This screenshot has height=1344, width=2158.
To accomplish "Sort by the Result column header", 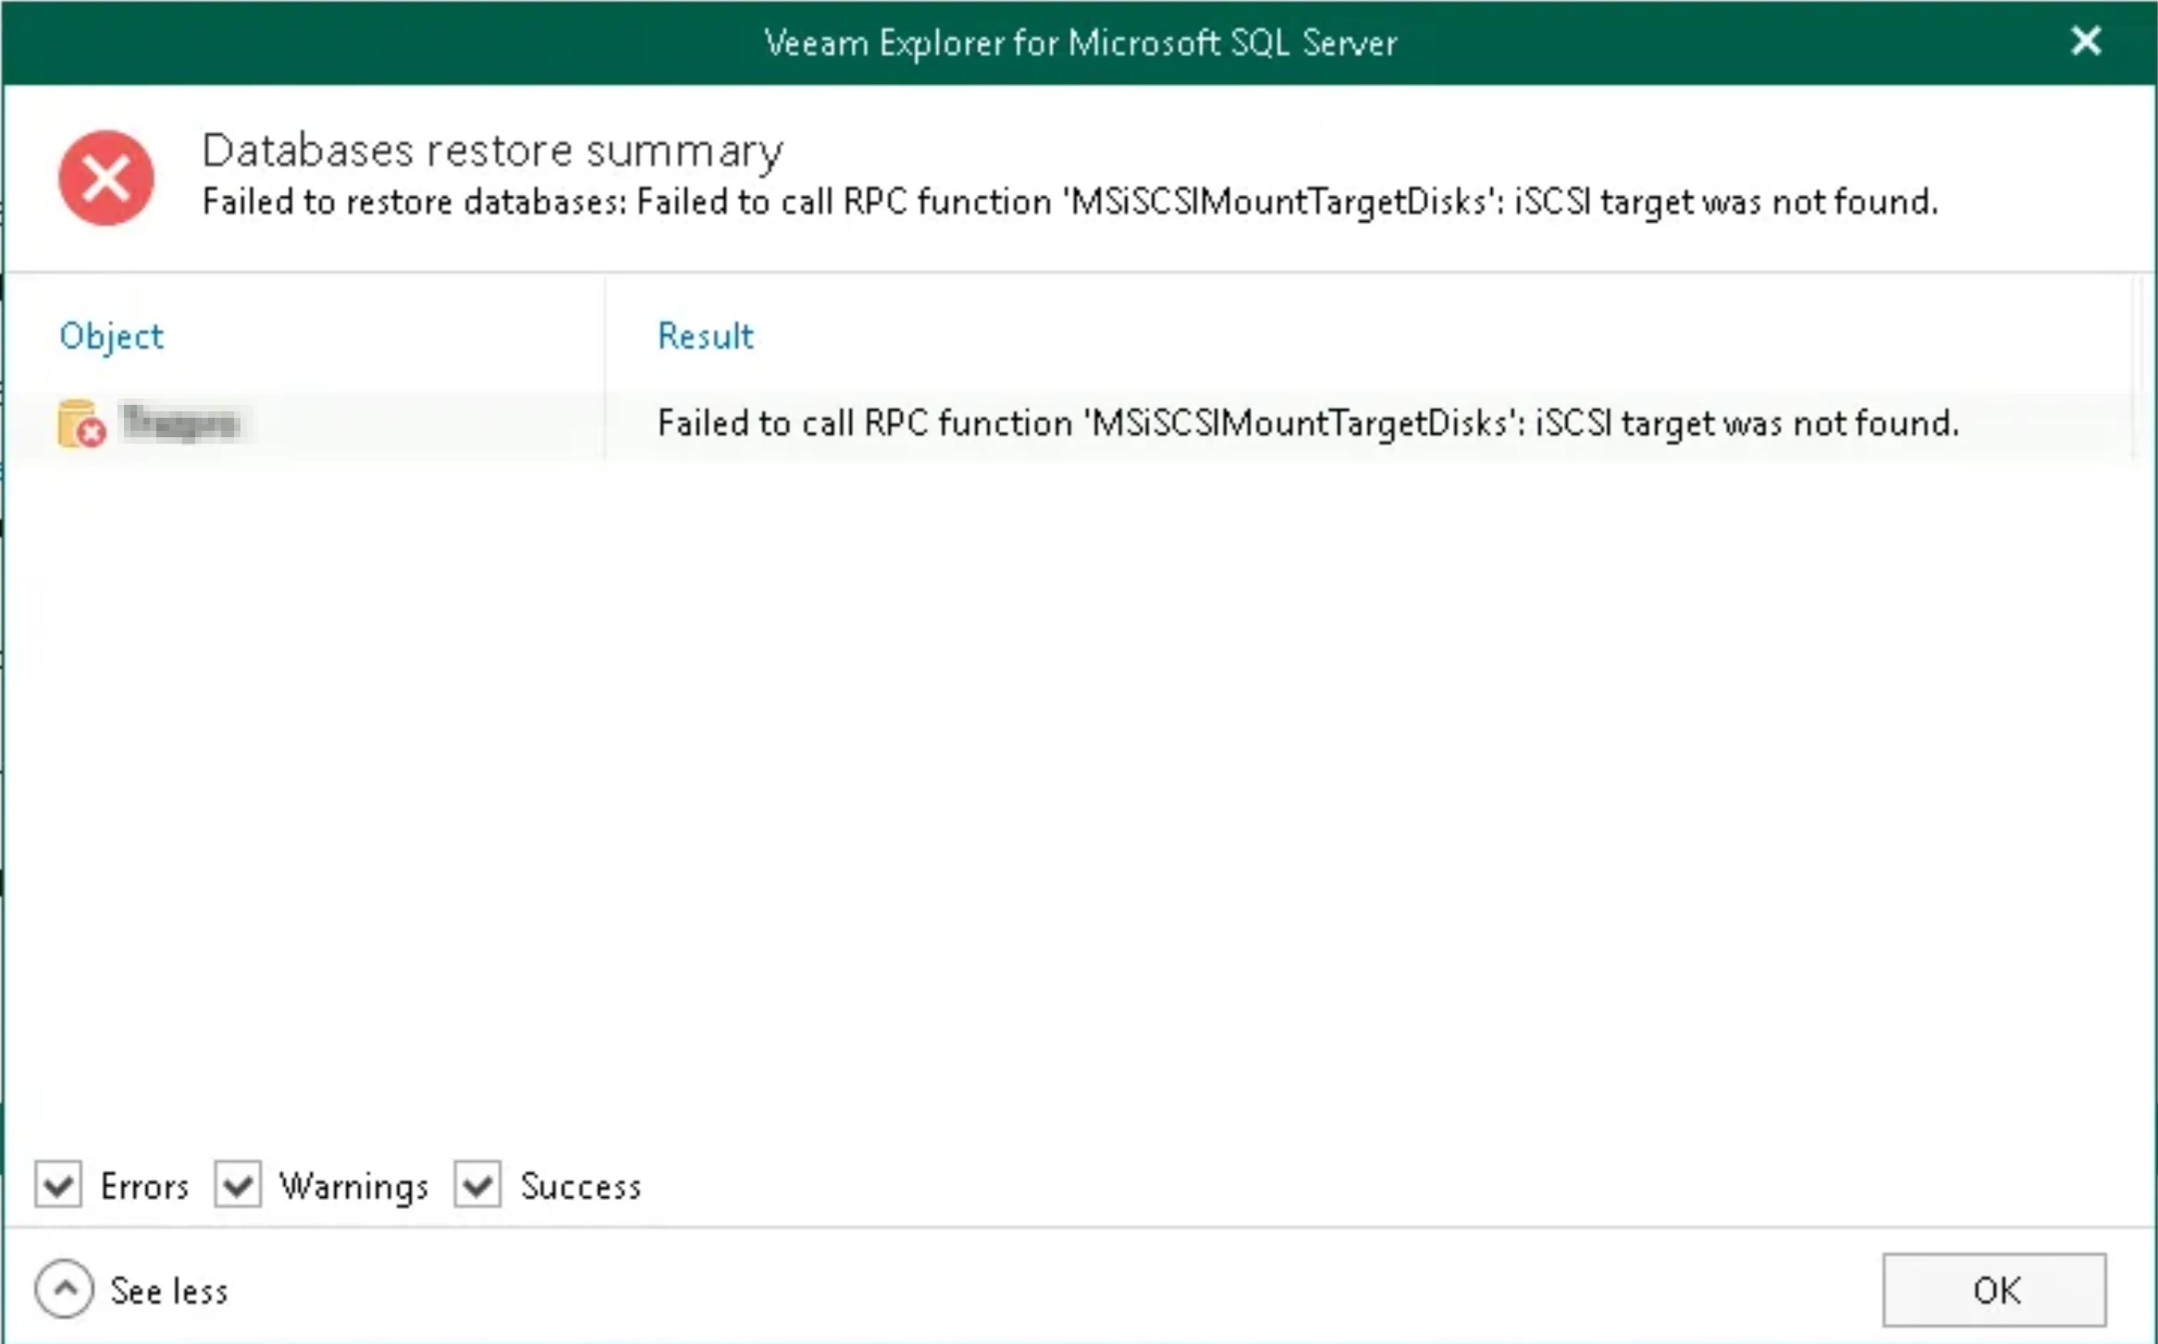I will point(706,336).
